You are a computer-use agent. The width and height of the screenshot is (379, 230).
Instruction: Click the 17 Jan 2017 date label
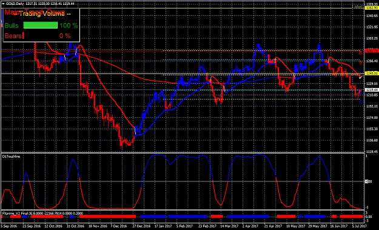(x=163, y=226)
